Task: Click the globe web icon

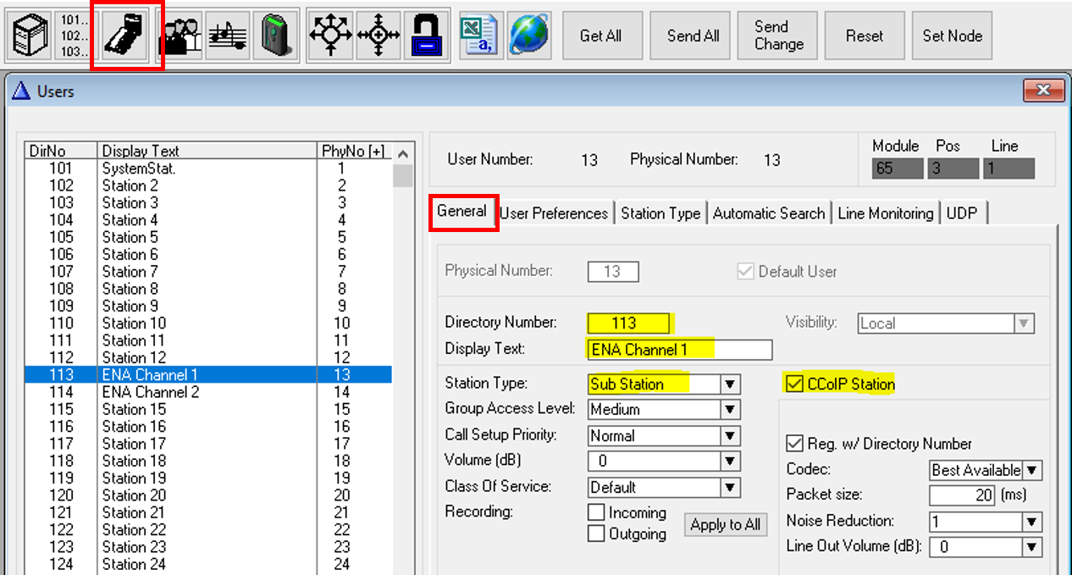Action: click(529, 36)
